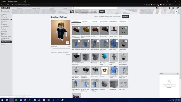This screenshot has width=181, height=102.
Task: Open Robux in the top nav
Action: click(x=65, y=8)
